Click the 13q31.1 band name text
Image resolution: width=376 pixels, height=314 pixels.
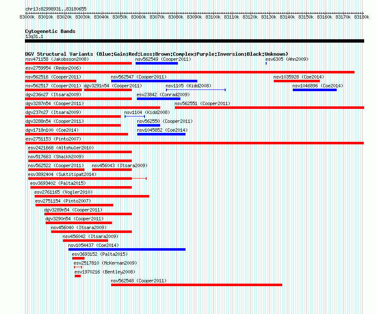[34, 36]
